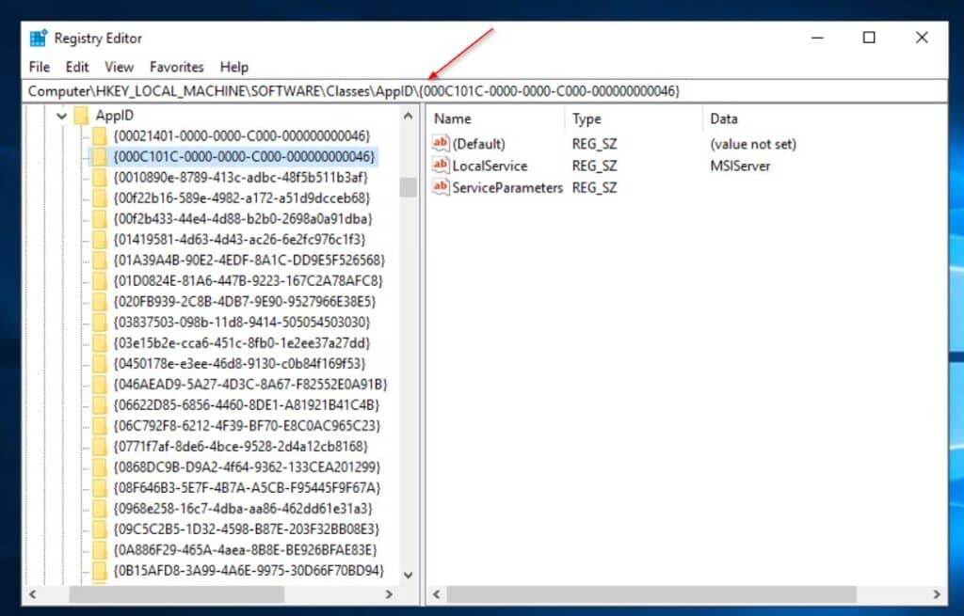964x616 pixels.
Task: Click values pane scroll right arrow
Action: pyautogui.click(x=937, y=594)
